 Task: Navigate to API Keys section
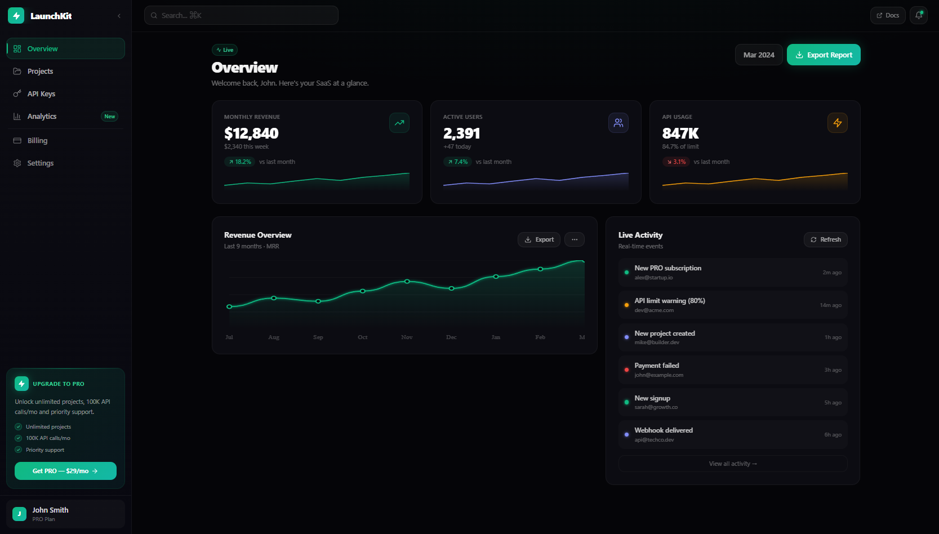point(41,94)
